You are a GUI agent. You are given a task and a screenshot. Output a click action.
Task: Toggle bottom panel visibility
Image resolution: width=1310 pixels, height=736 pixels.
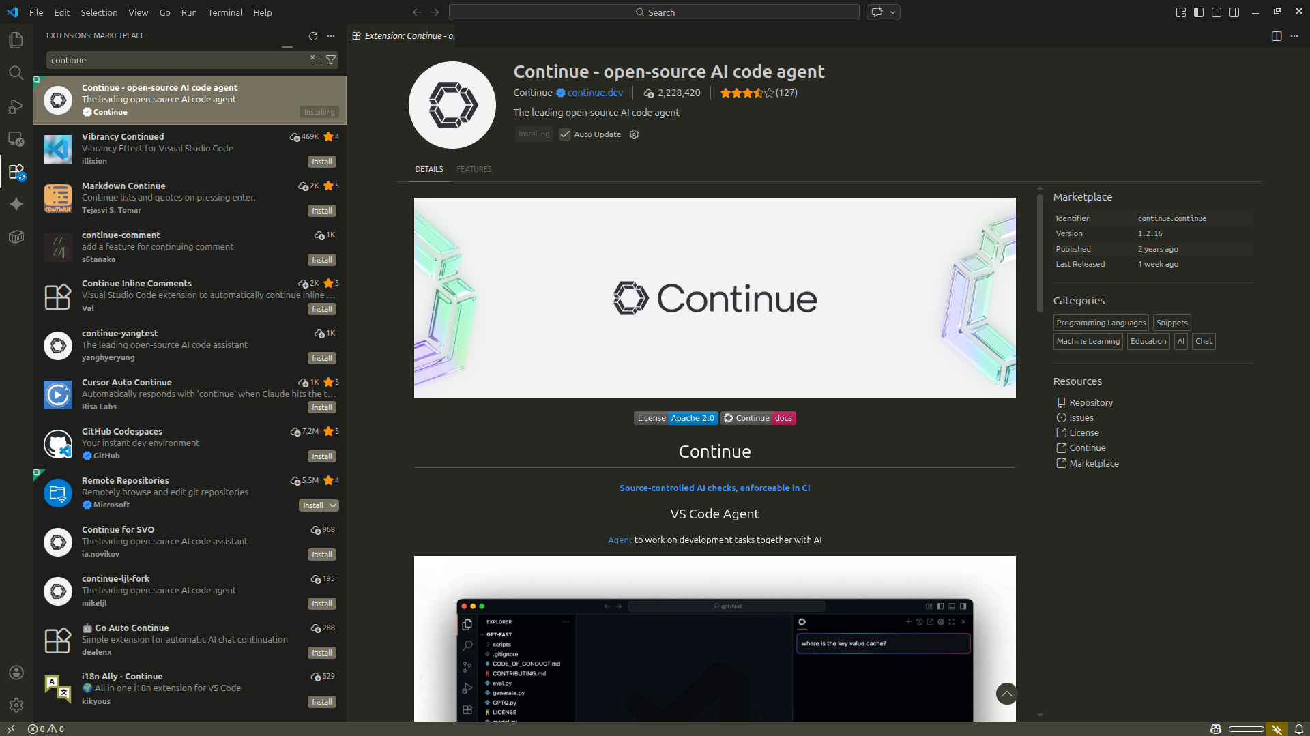[x=1217, y=12]
